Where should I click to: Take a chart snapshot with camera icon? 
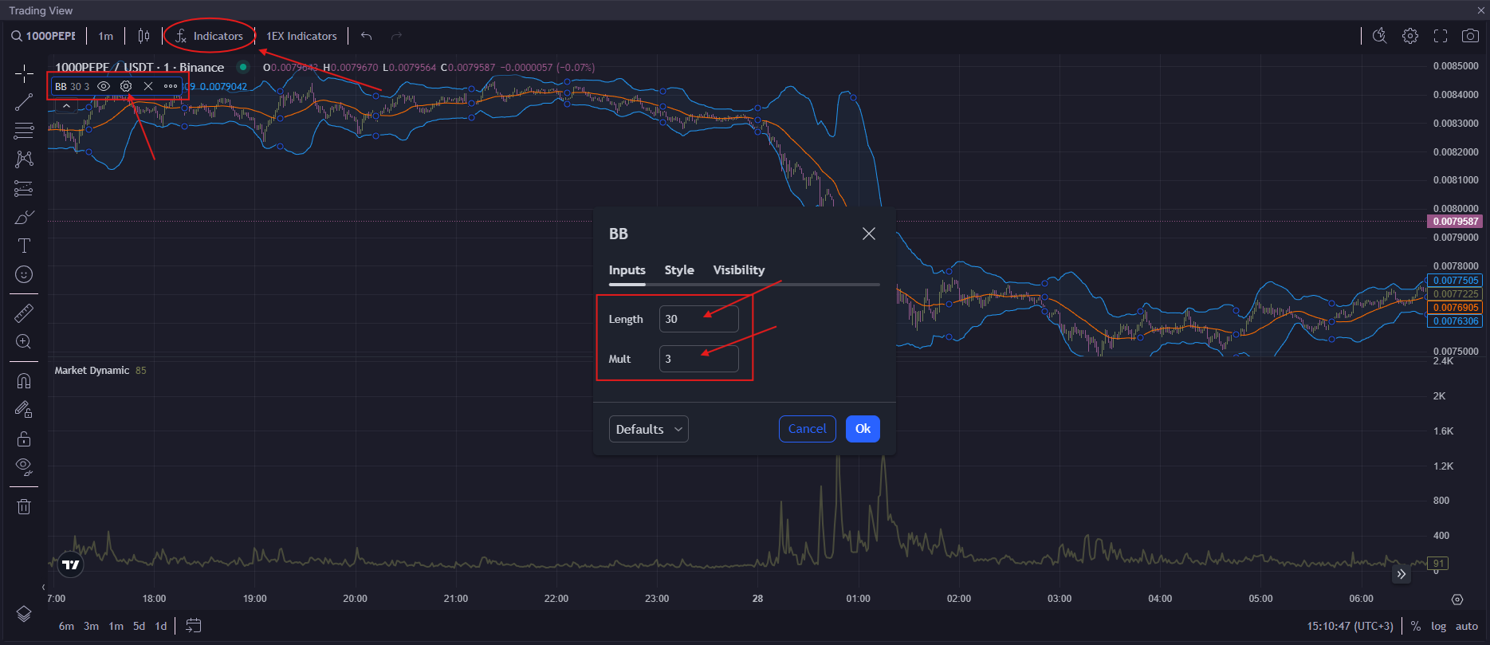(x=1470, y=36)
